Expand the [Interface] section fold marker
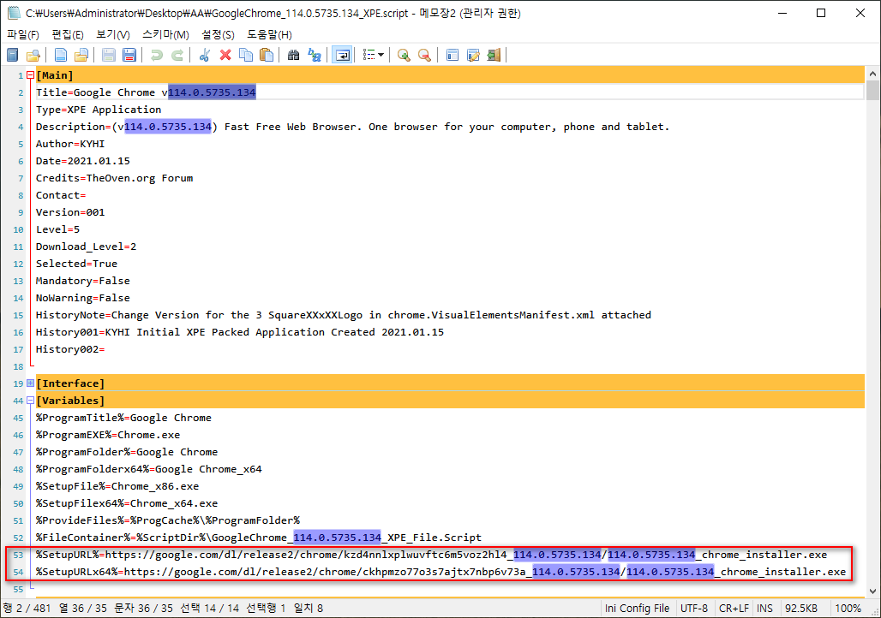Image resolution: width=881 pixels, height=618 pixels. coord(30,383)
